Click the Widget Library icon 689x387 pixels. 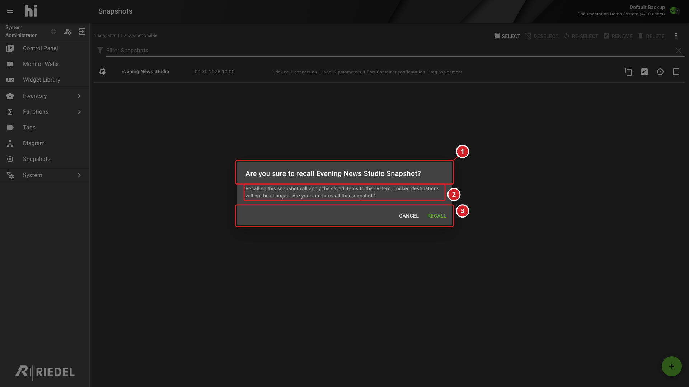pos(10,80)
